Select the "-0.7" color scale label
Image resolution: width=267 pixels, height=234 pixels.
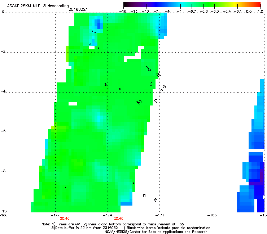[x=192, y=12]
